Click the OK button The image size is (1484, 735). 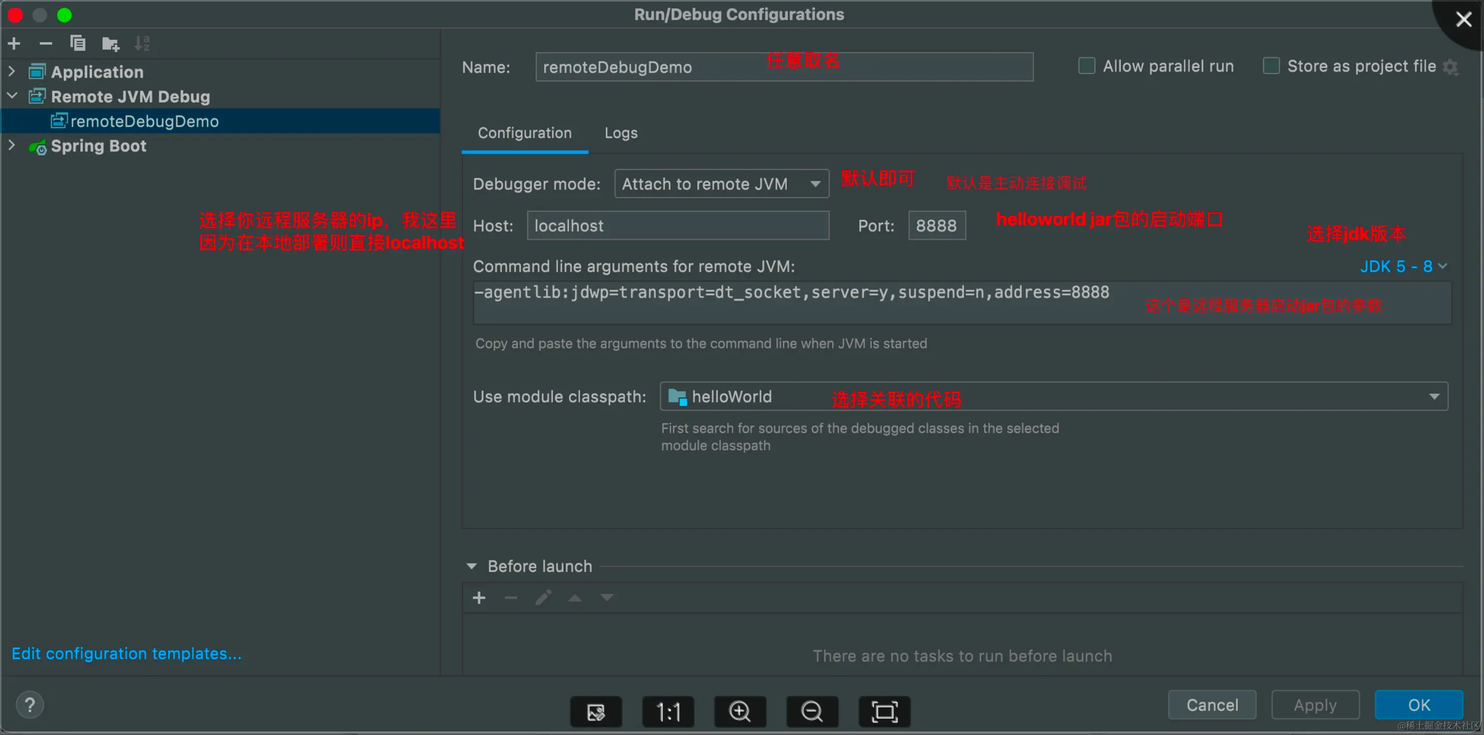point(1419,705)
